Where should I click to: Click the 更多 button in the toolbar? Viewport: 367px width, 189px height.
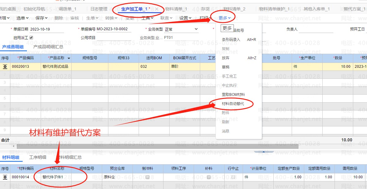[224, 18]
